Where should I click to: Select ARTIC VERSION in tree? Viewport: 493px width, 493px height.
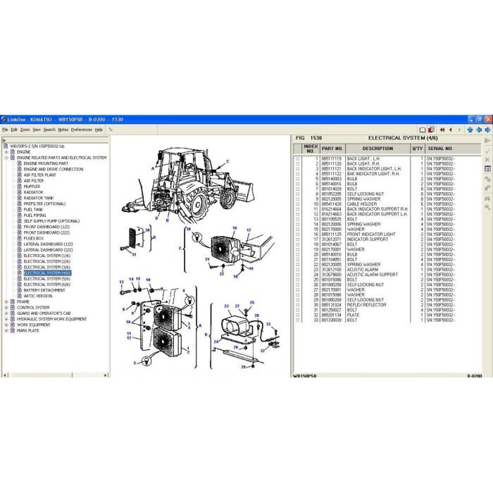pyautogui.click(x=38, y=297)
